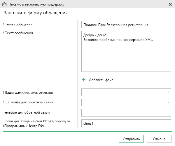175x146 pixels.
Task: Expand the email dropdown arrow
Action: [168, 102]
